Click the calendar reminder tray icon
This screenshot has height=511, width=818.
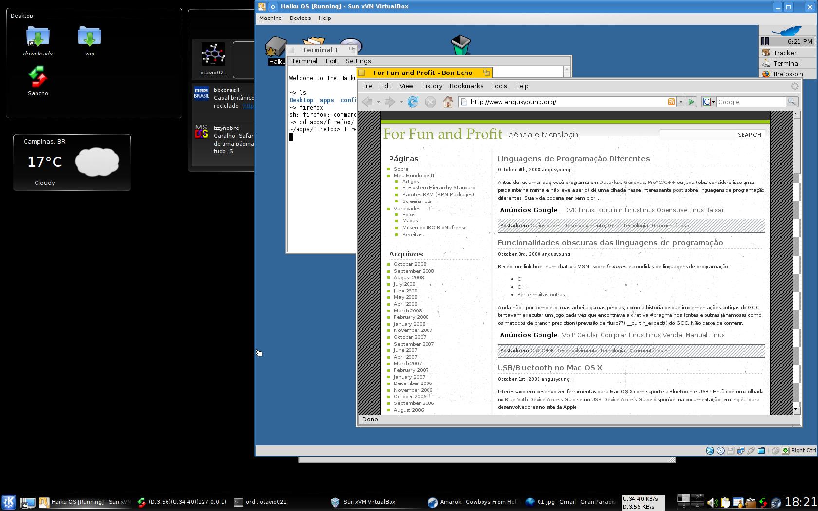point(738,503)
